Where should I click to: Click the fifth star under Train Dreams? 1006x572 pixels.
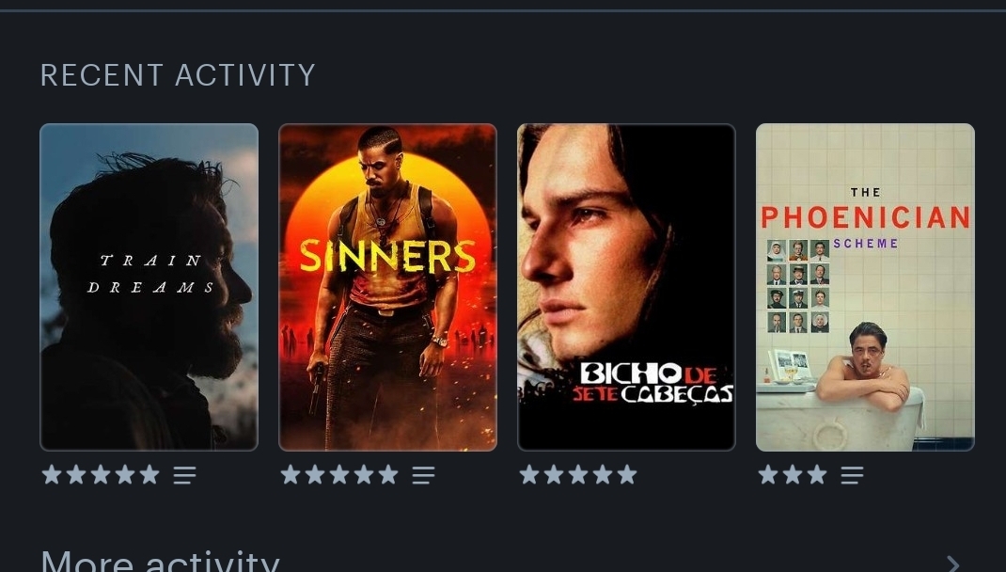[149, 474]
